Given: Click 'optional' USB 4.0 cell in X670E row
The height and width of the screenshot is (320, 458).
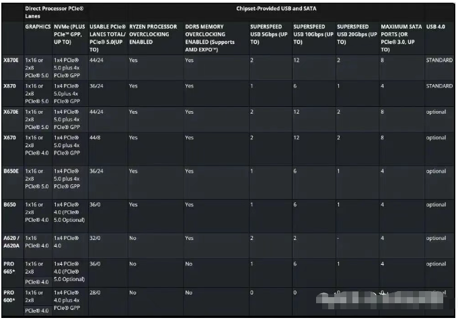Looking at the screenshot, I should coord(436,112).
